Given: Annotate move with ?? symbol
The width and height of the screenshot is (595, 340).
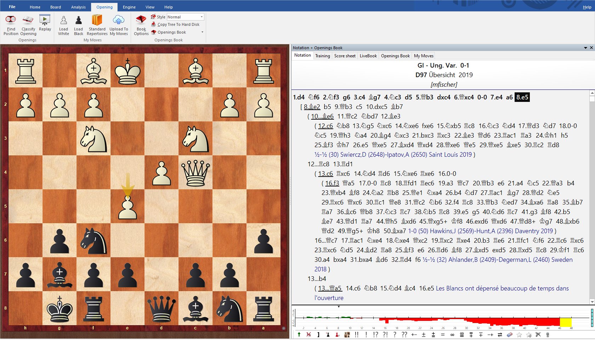Looking at the screenshot, I should (x=404, y=334).
